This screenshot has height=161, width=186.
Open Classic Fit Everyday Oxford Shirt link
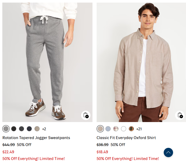pos(126,138)
